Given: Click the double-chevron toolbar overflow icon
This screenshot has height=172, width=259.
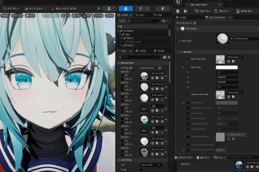Looking at the screenshot, I should (99, 9).
